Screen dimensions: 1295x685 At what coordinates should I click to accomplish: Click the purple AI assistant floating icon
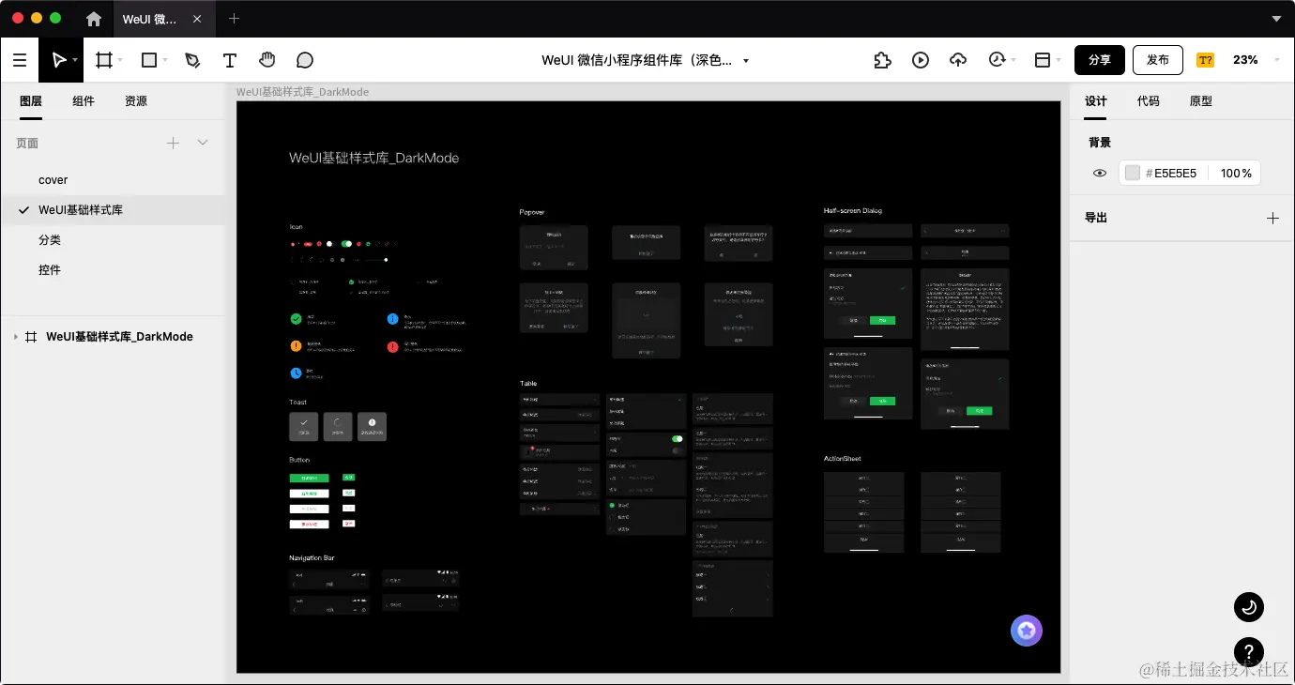[x=1027, y=631]
